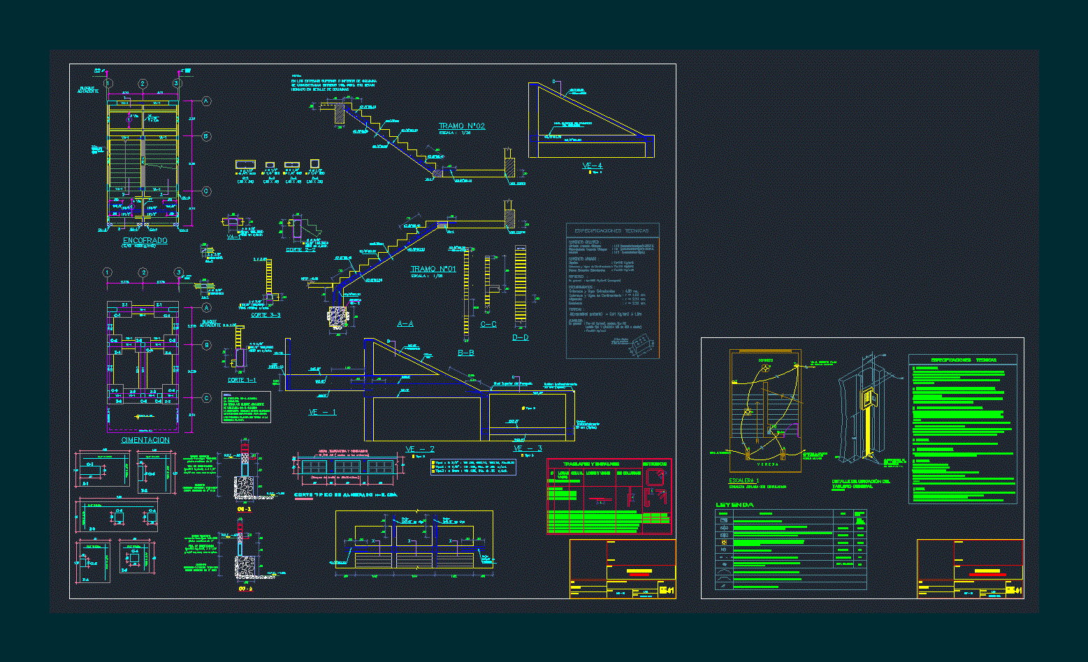Select the CORTE 3-3 section title
1088x662 pixels.
(266, 315)
